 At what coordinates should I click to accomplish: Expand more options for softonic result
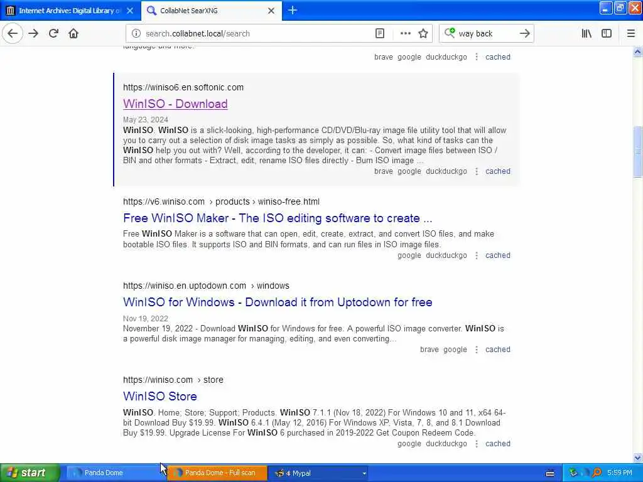pyautogui.click(x=477, y=171)
